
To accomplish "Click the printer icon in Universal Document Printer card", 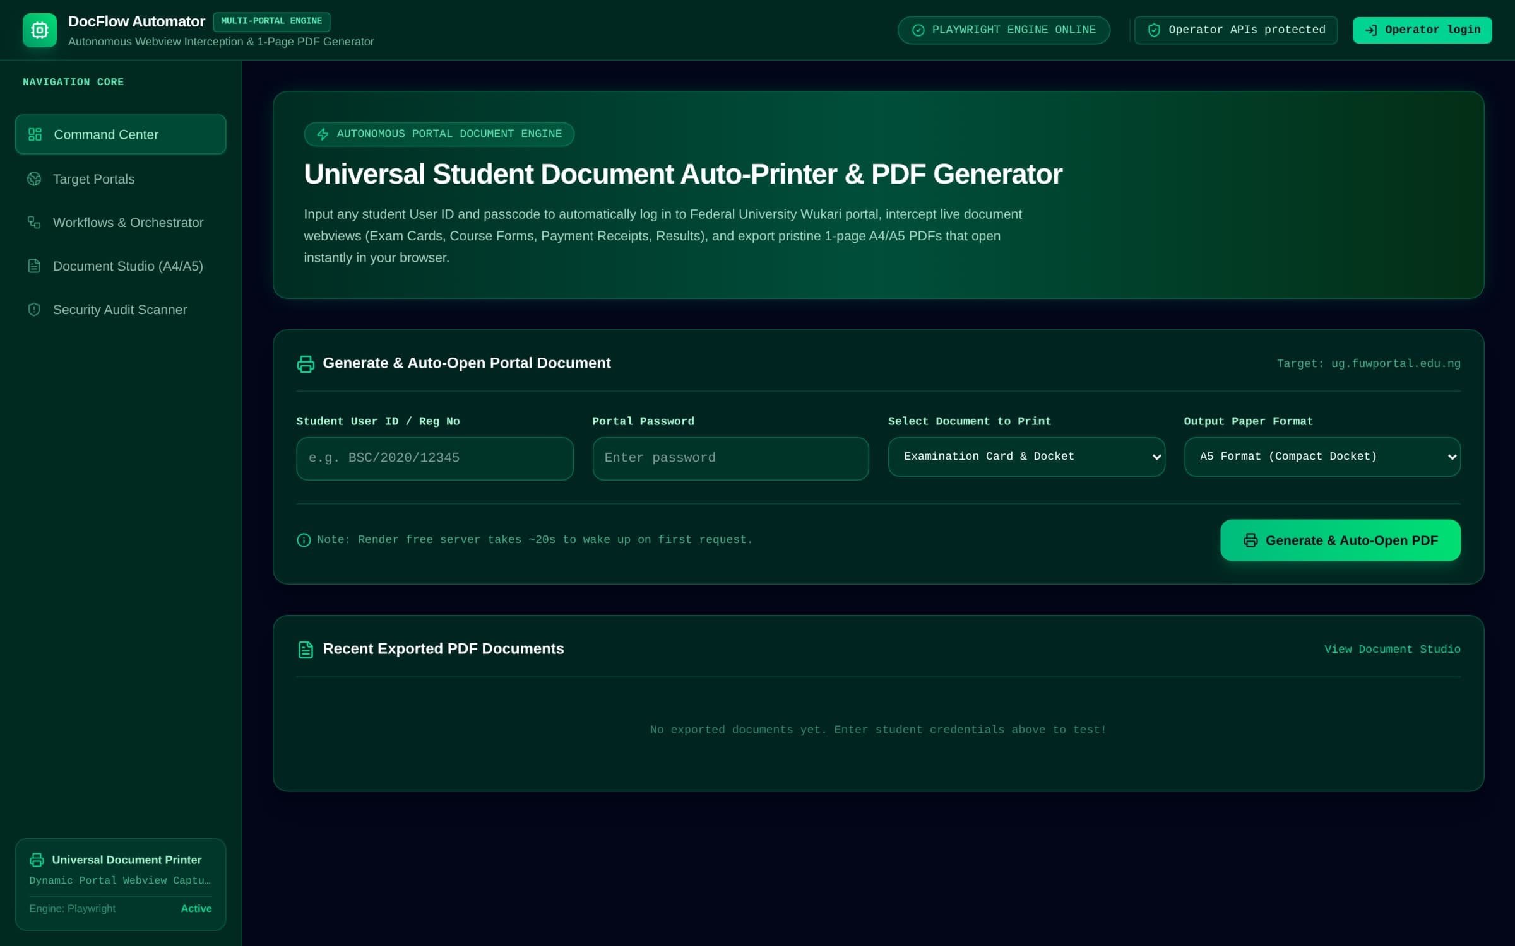I will click(x=37, y=860).
